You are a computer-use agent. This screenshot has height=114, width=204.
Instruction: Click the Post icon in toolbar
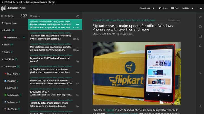click(x=172, y=8)
